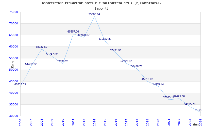Select the 2010 x-axis year label

tap(63, 122)
